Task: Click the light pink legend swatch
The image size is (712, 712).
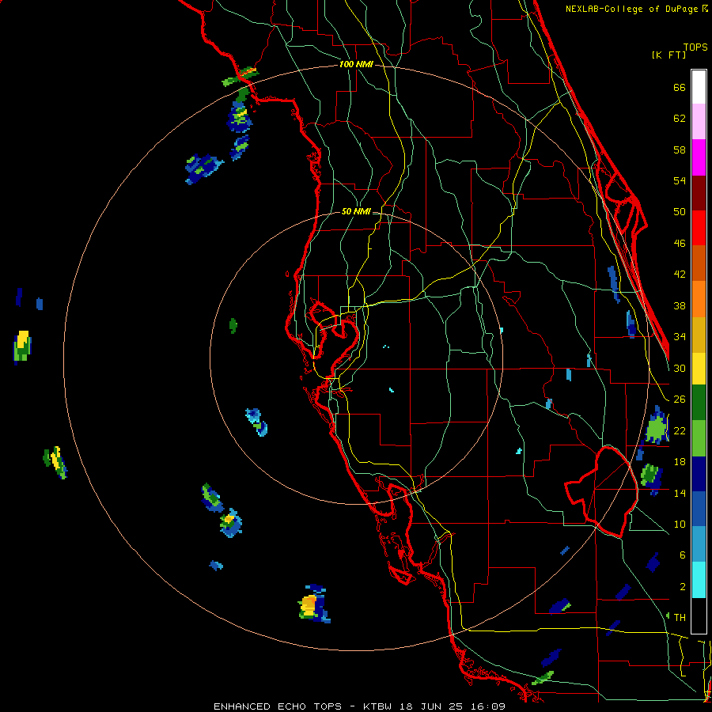Action: pos(699,122)
